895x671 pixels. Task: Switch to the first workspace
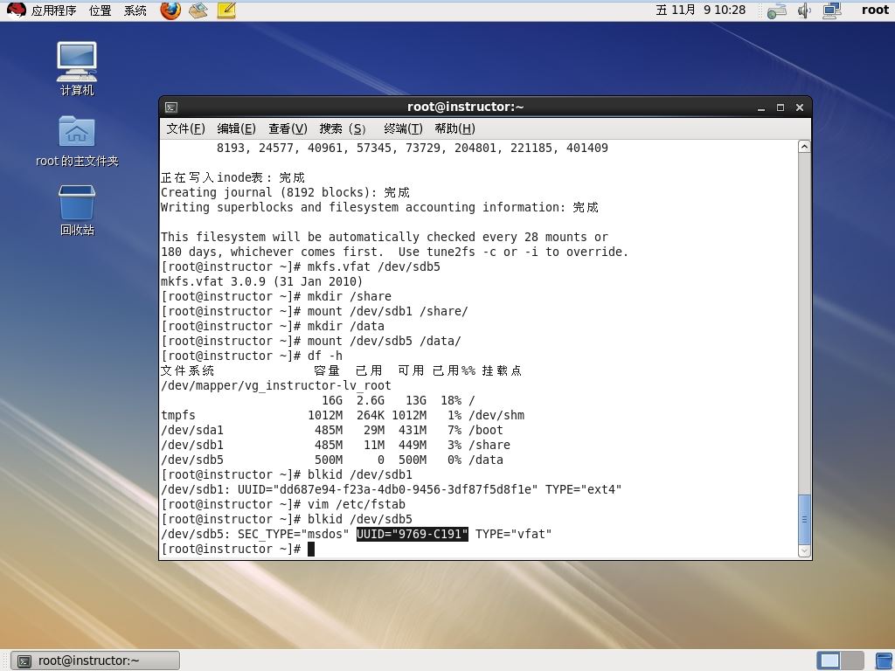829,661
